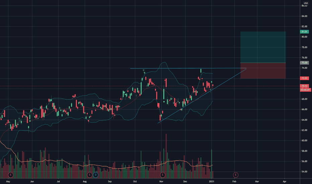Click the tallest red volume bar in November

coord(166,156)
